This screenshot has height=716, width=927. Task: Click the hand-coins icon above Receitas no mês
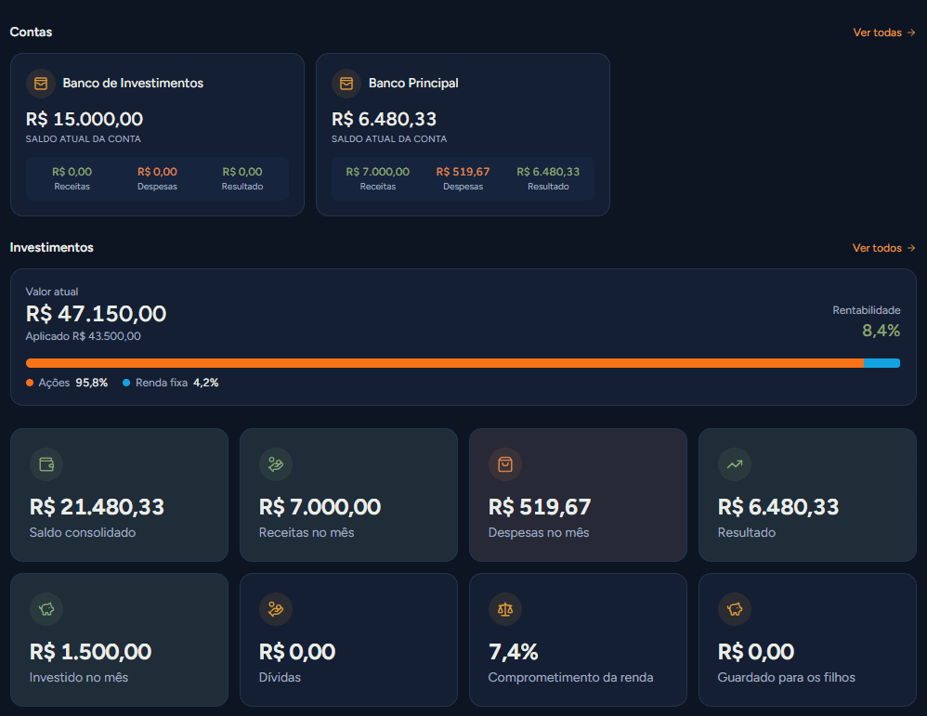276,464
